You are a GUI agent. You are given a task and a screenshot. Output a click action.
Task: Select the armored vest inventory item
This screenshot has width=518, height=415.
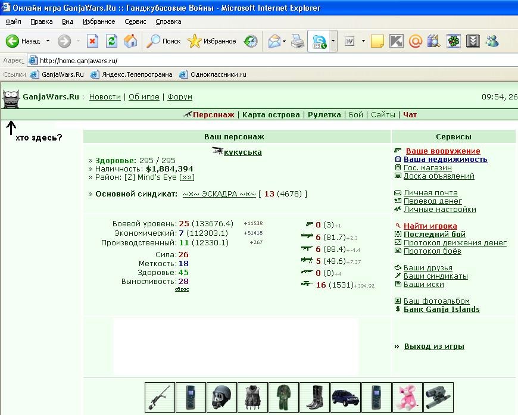pos(252,398)
